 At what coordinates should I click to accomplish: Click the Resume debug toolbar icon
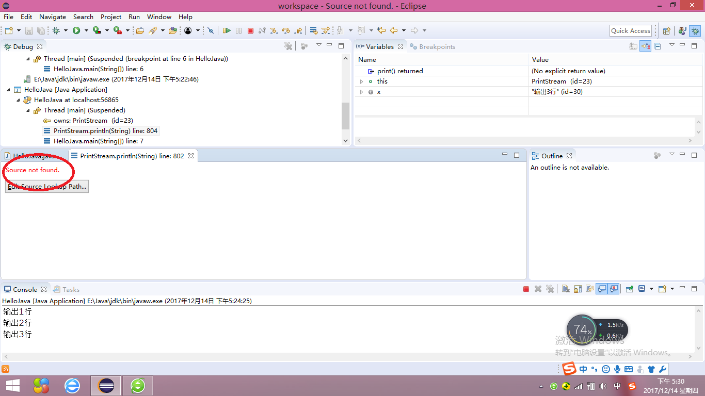[226, 30]
